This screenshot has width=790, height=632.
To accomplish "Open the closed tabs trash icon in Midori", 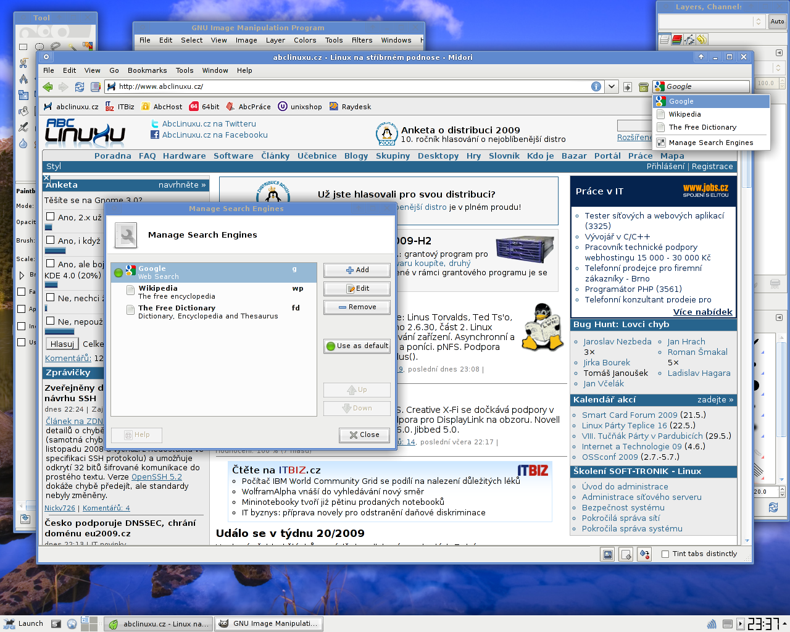I will click(x=643, y=86).
